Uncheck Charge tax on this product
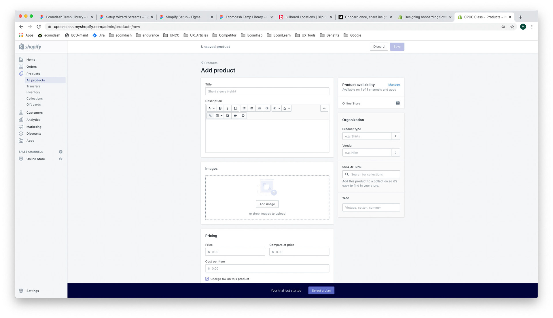The image size is (553, 318). [x=207, y=279]
